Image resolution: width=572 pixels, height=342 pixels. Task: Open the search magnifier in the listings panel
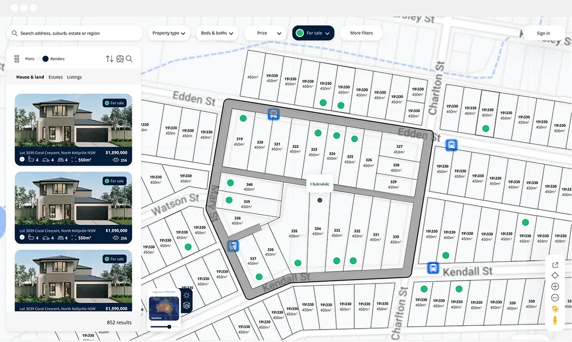tap(128, 59)
